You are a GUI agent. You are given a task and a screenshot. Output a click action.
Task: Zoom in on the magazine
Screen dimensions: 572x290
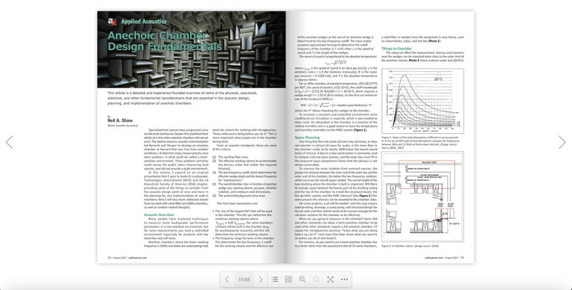tap(302, 280)
